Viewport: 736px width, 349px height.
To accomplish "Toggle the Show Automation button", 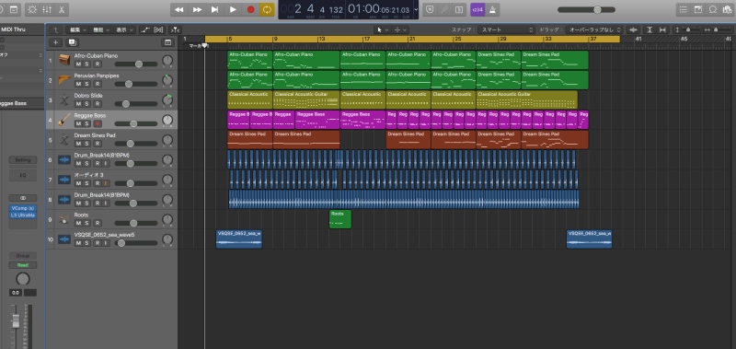I will click(x=144, y=29).
